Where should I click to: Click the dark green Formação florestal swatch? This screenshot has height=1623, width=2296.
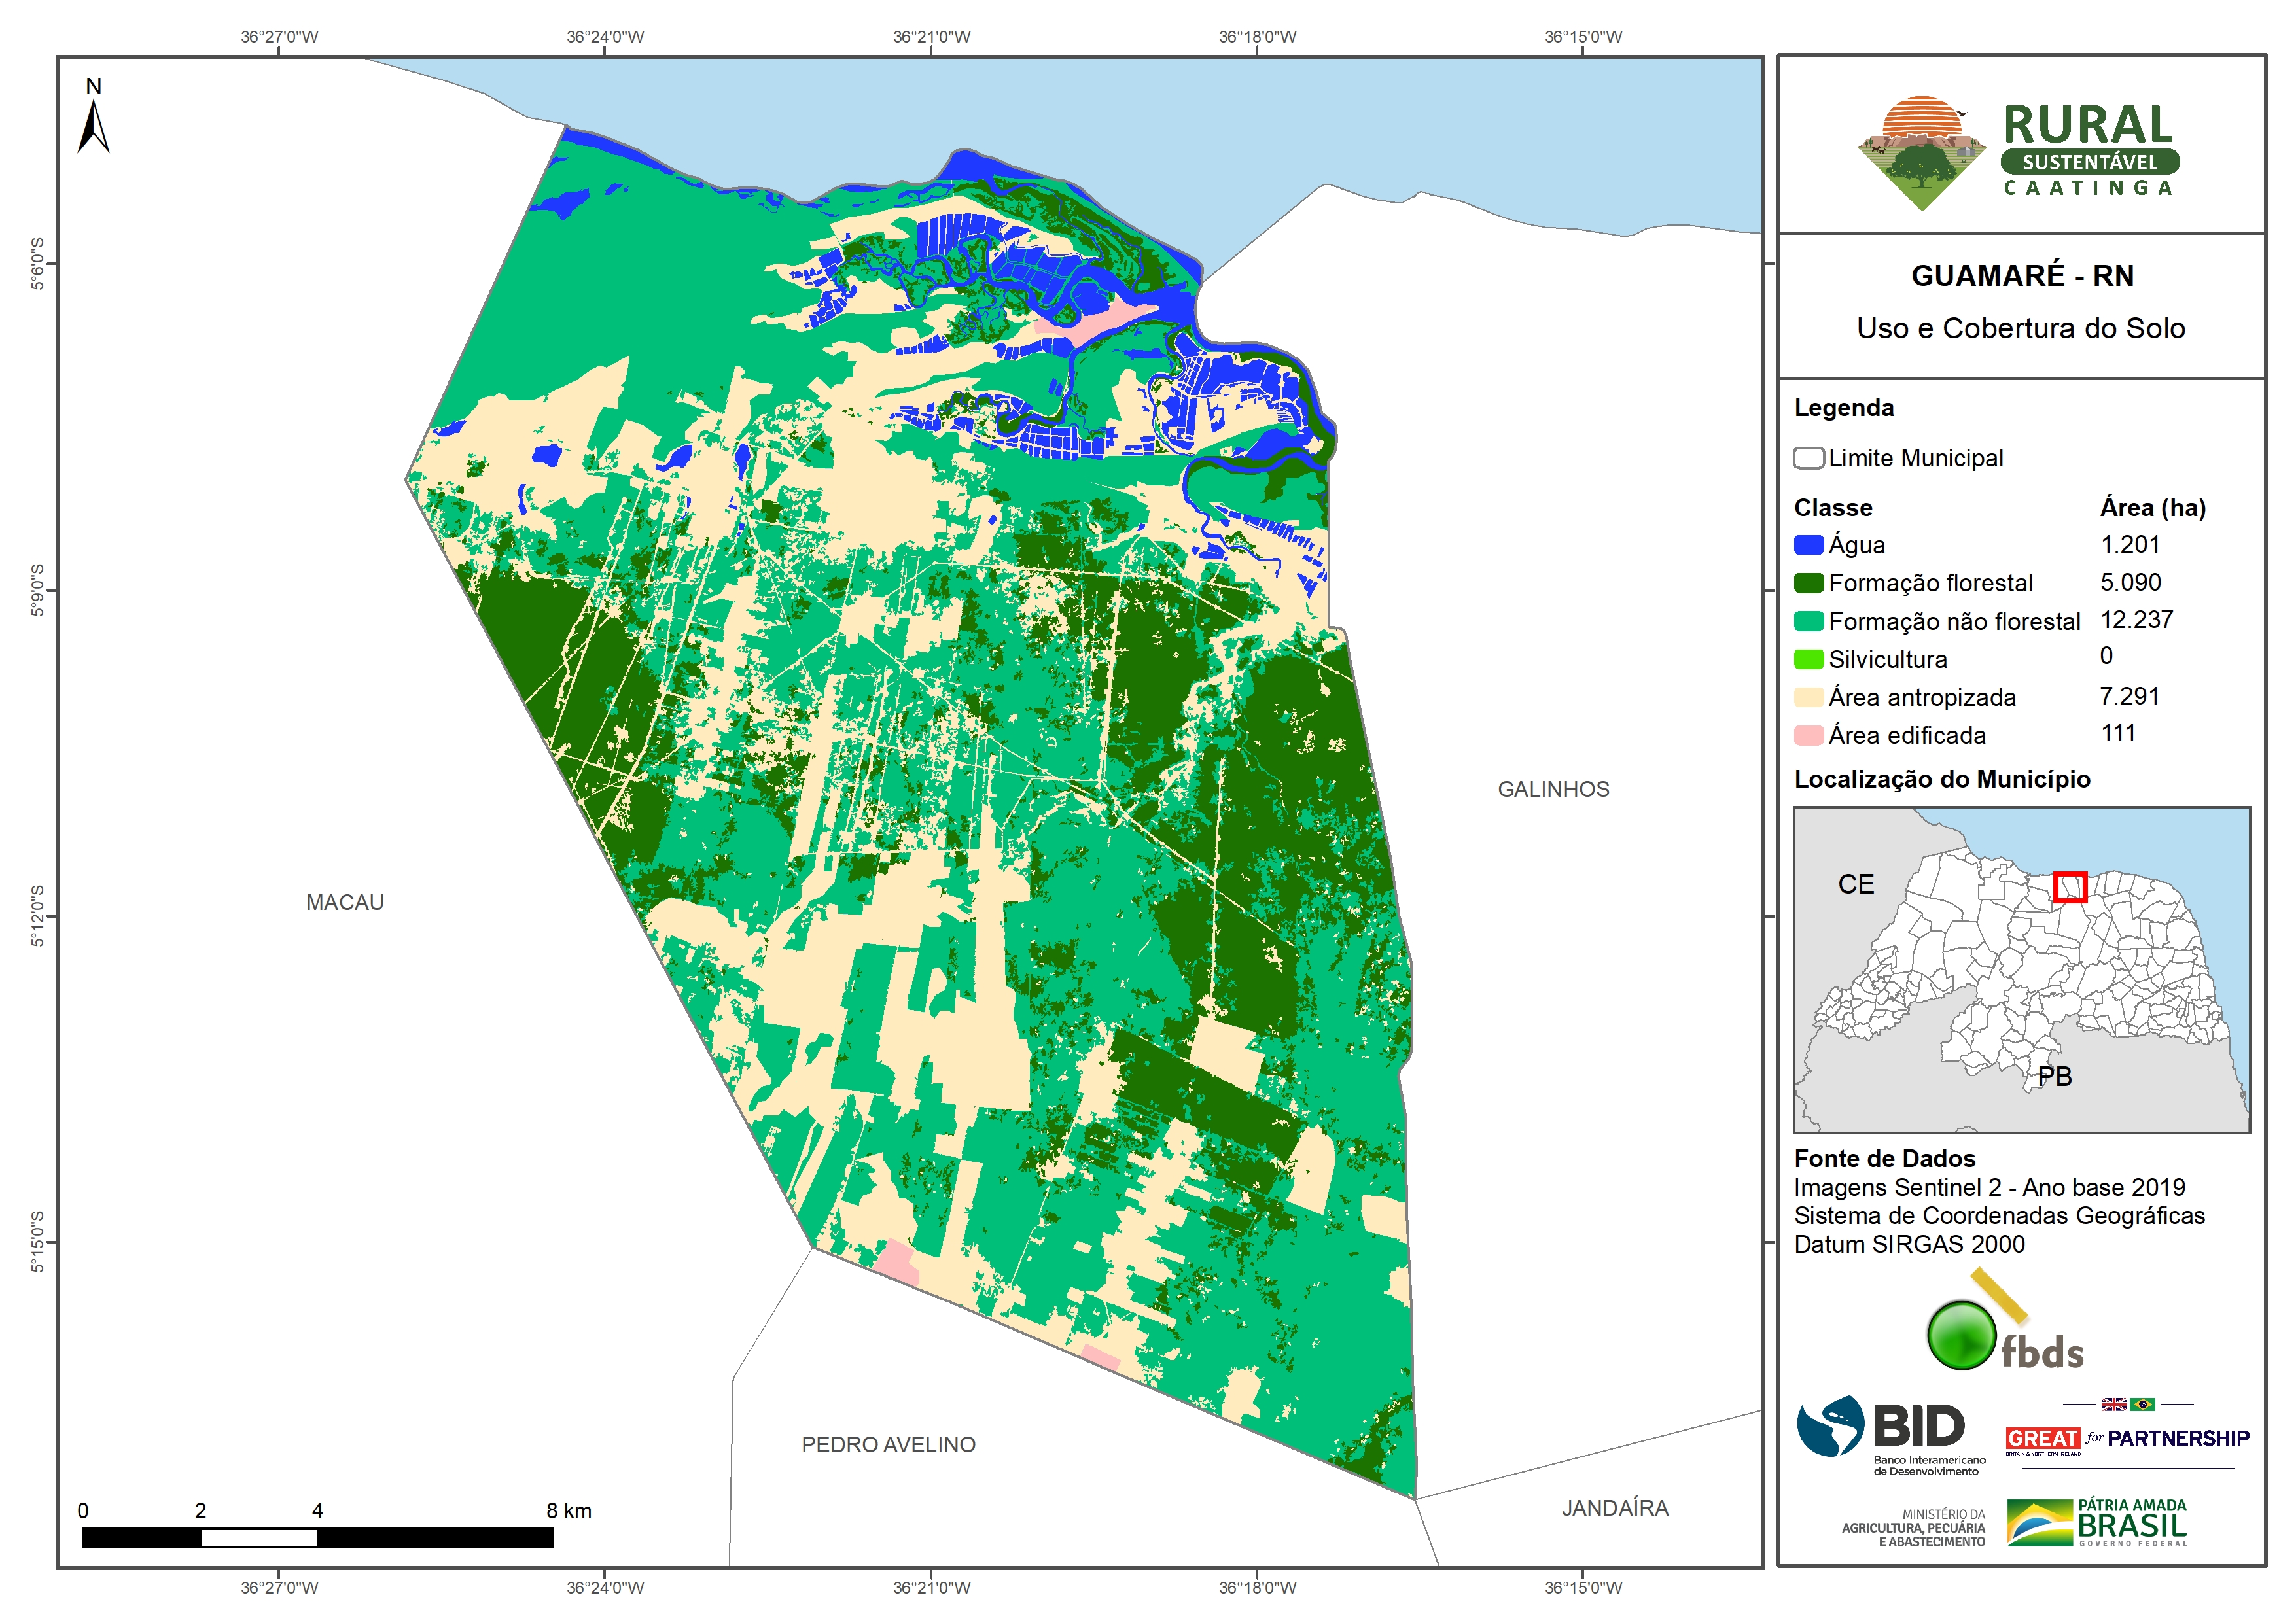[x=1808, y=583]
